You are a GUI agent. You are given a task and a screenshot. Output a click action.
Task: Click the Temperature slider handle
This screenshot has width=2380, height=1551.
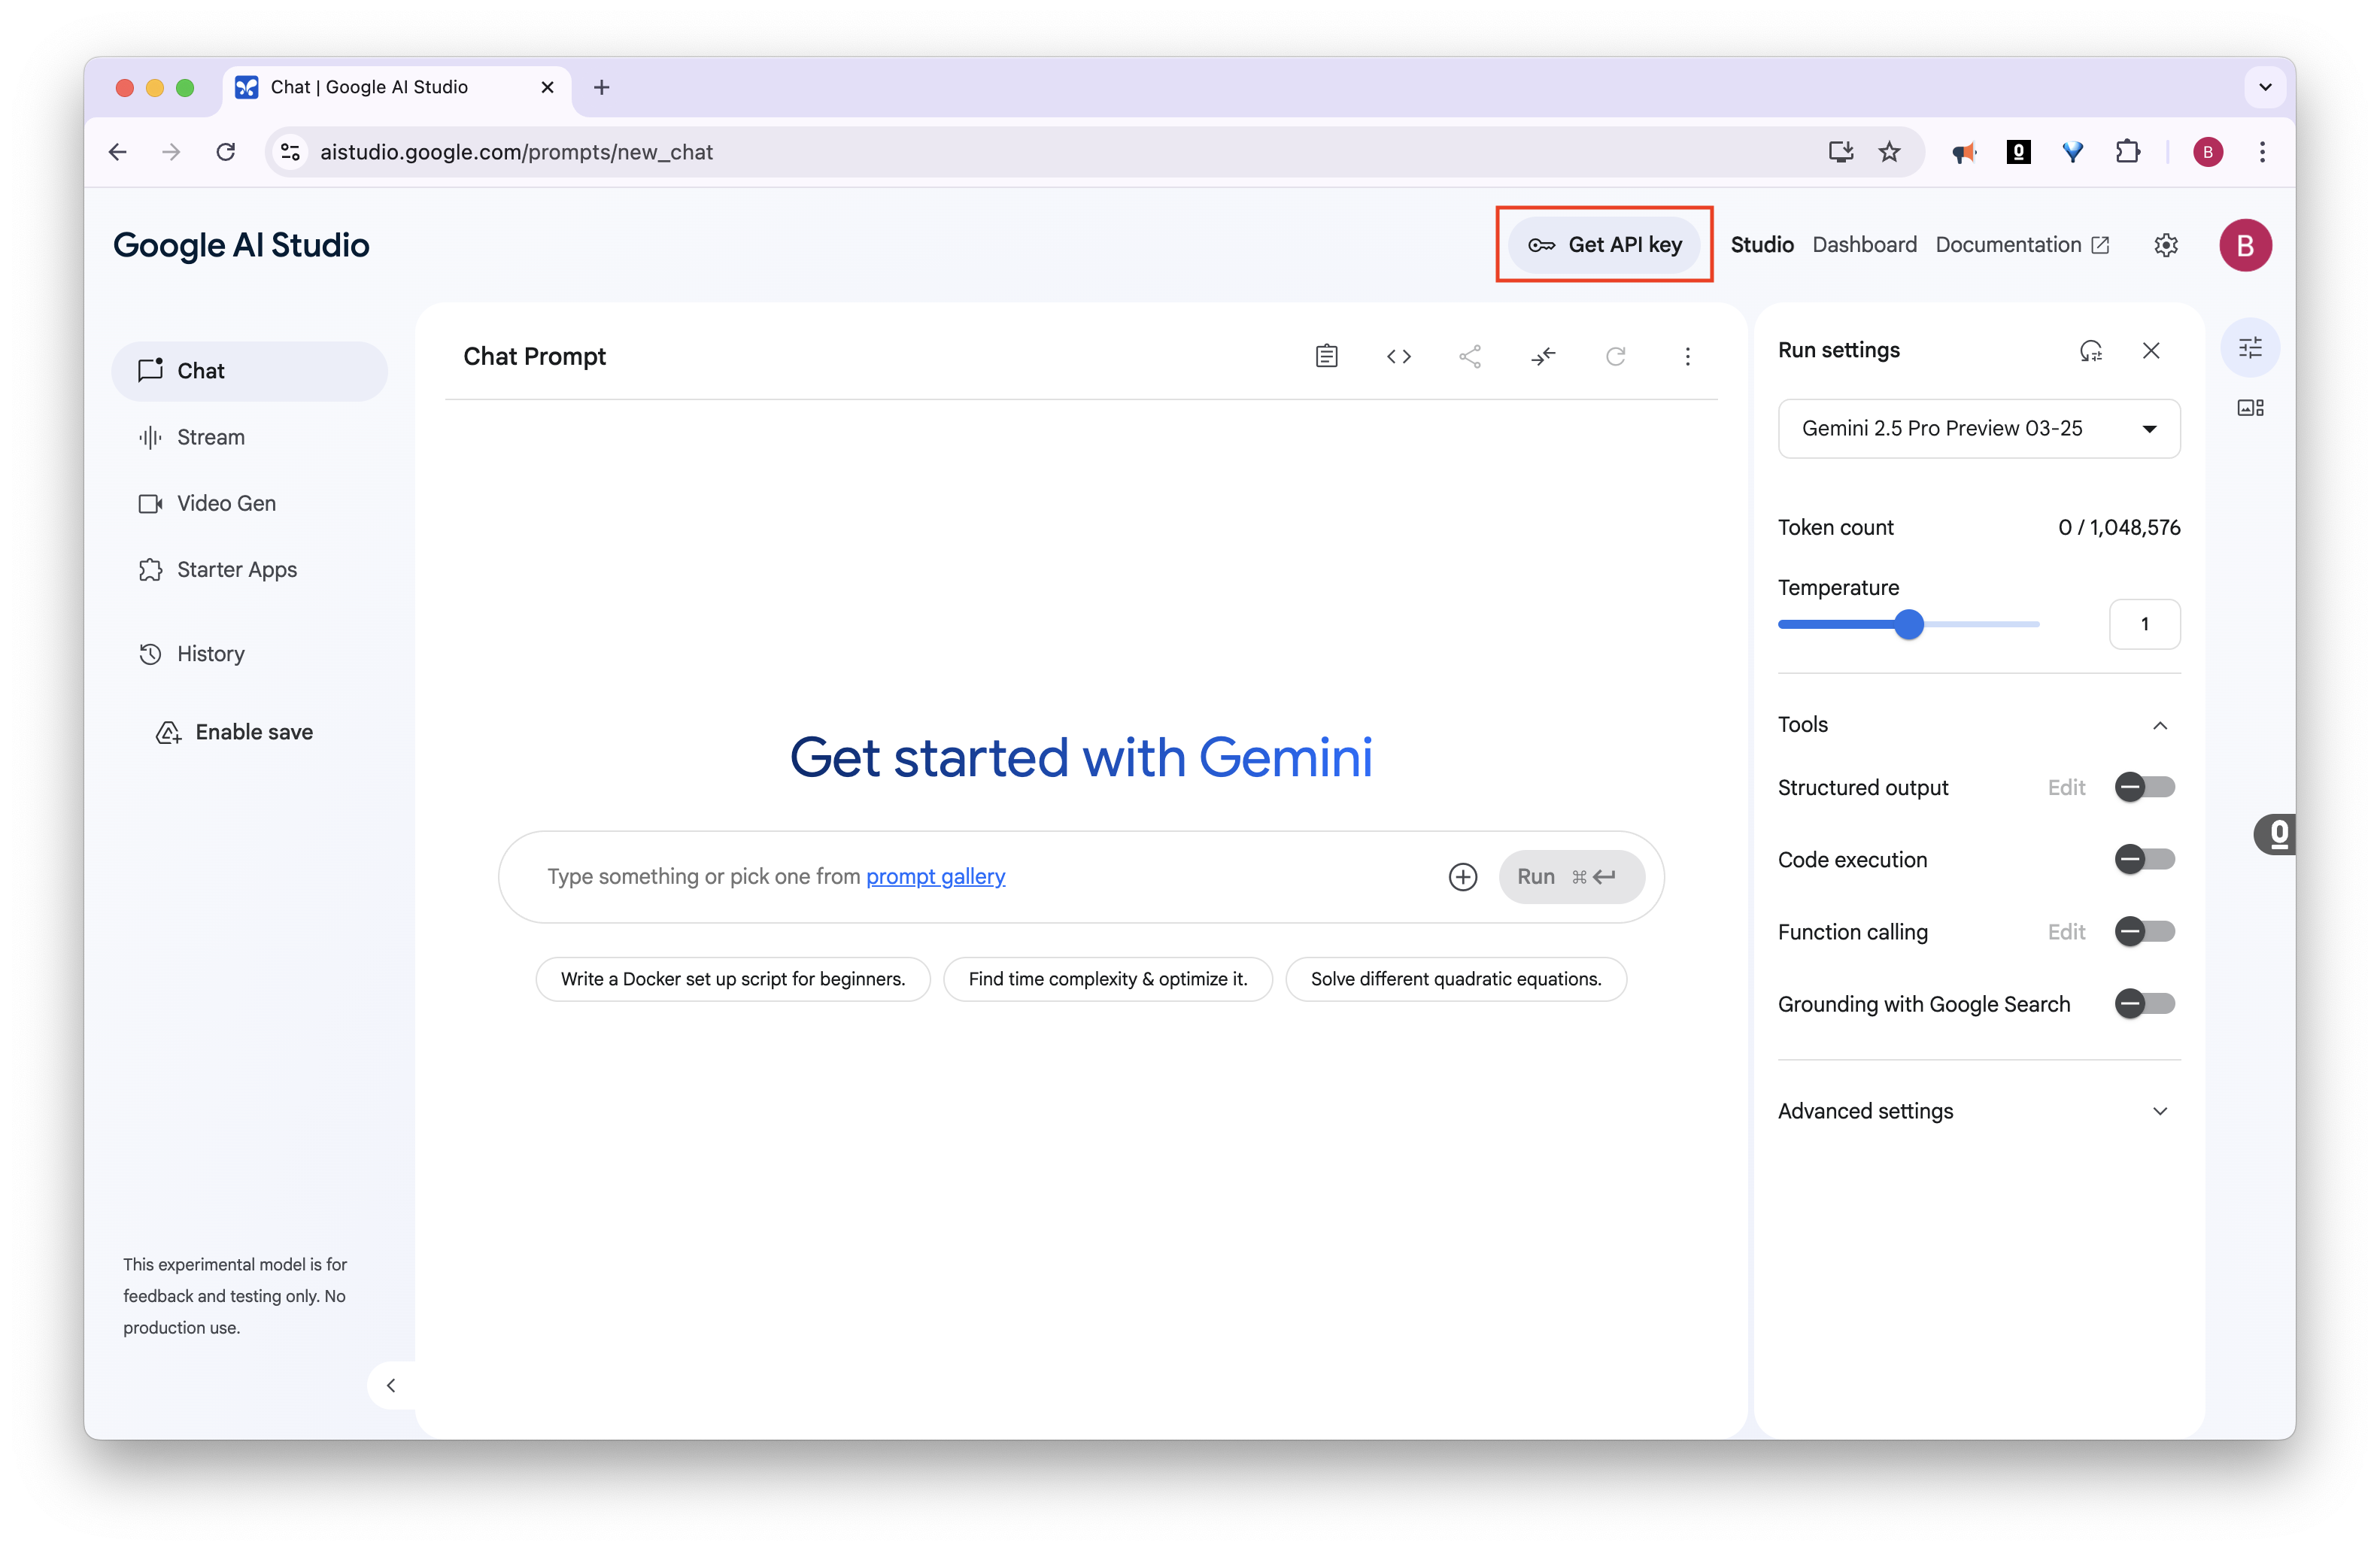tap(1908, 624)
